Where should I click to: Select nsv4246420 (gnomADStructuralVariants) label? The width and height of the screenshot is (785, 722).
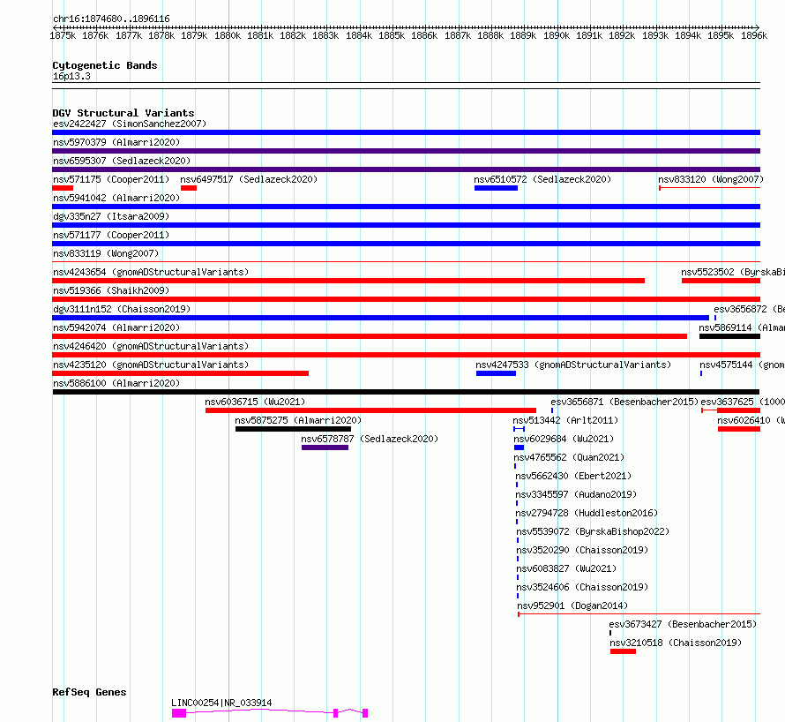click(x=151, y=346)
